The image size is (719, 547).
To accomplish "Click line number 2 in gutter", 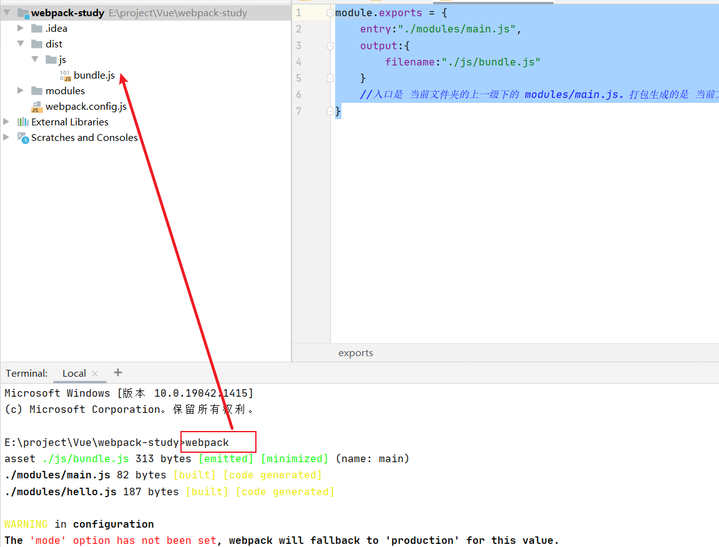I will coord(298,29).
